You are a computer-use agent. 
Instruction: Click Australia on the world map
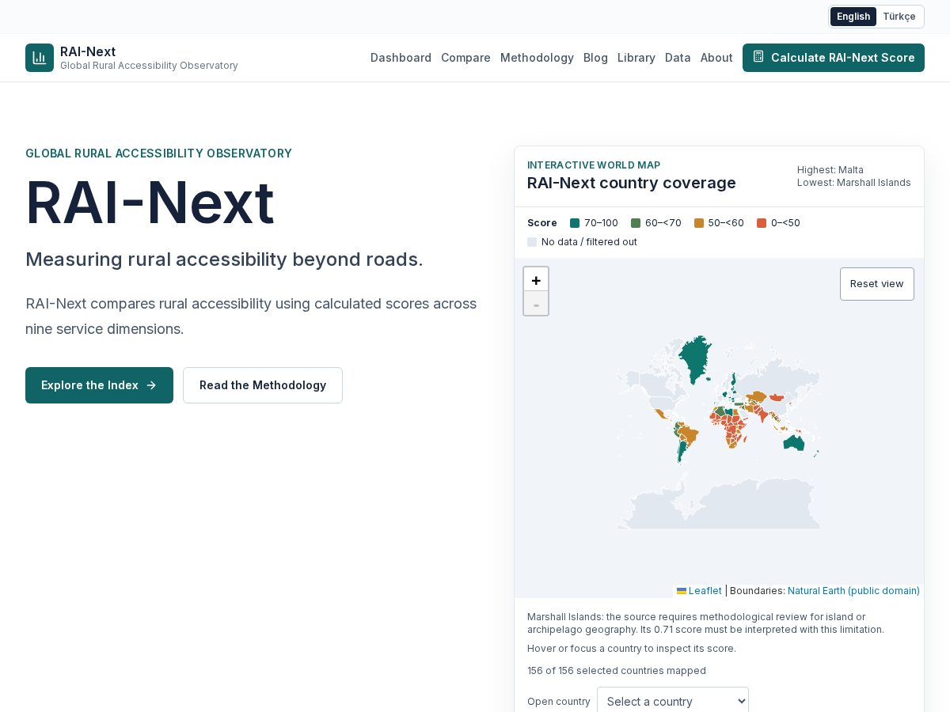click(x=793, y=443)
